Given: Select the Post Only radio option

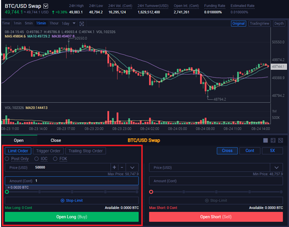Looking at the screenshot, I should tap(7, 159).
